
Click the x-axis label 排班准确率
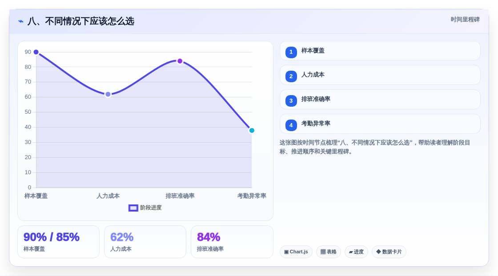pos(180,196)
